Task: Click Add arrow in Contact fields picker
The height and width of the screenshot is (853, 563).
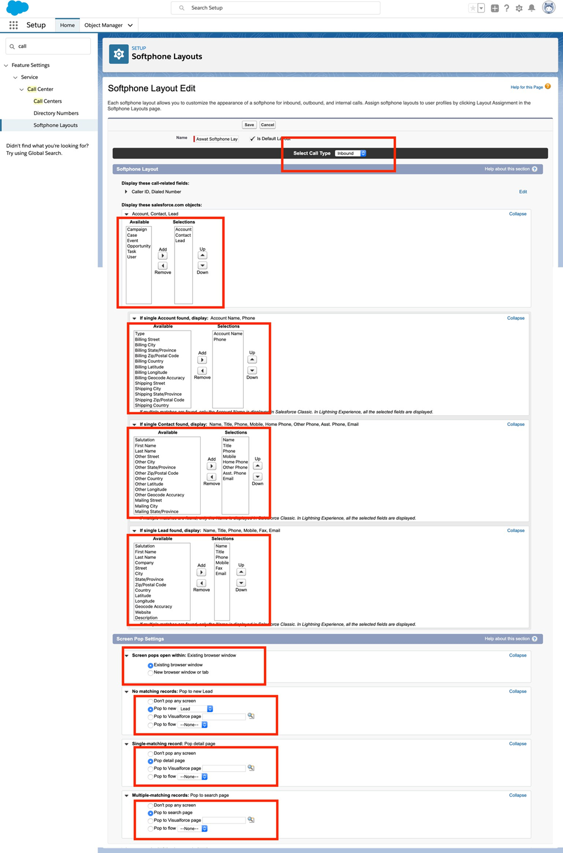Action: [211, 466]
